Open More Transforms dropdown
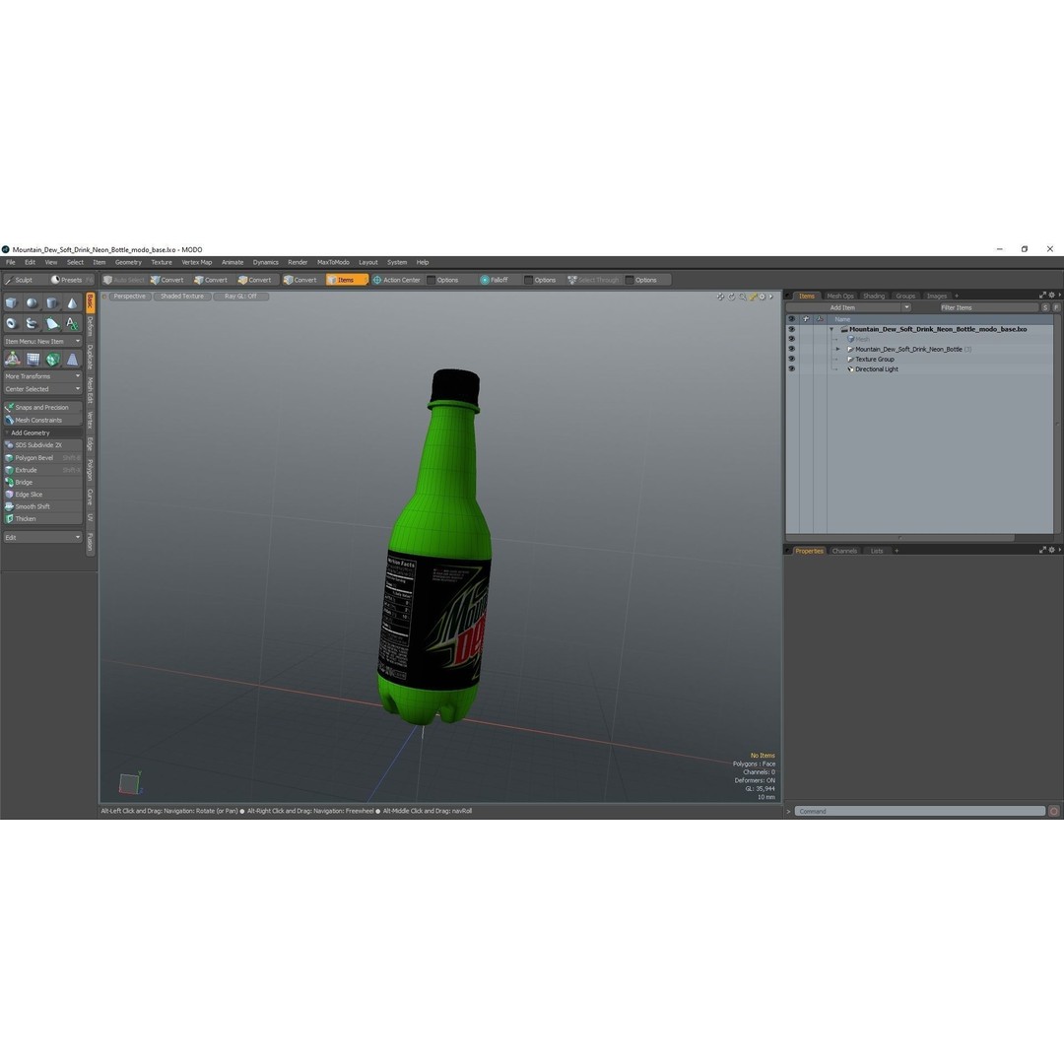Image resolution: width=1064 pixels, height=1064 pixels. (42, 376)
